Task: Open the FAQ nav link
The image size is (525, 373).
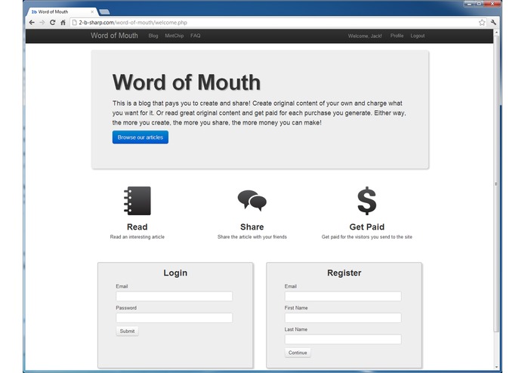Action: coord(195,35)
